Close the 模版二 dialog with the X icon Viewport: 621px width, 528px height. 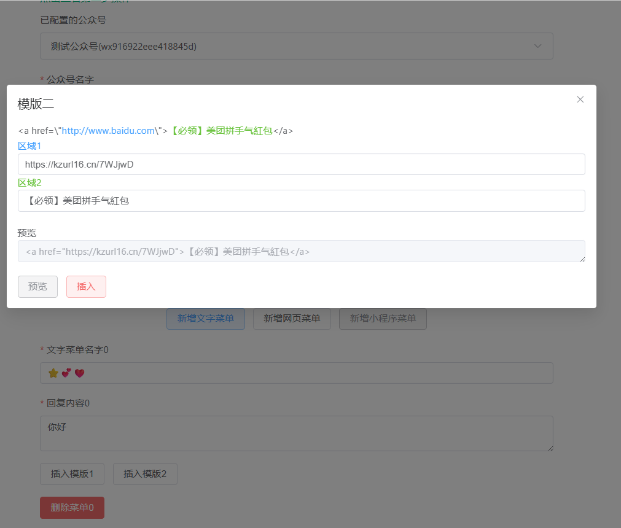[x=580, y=99]
